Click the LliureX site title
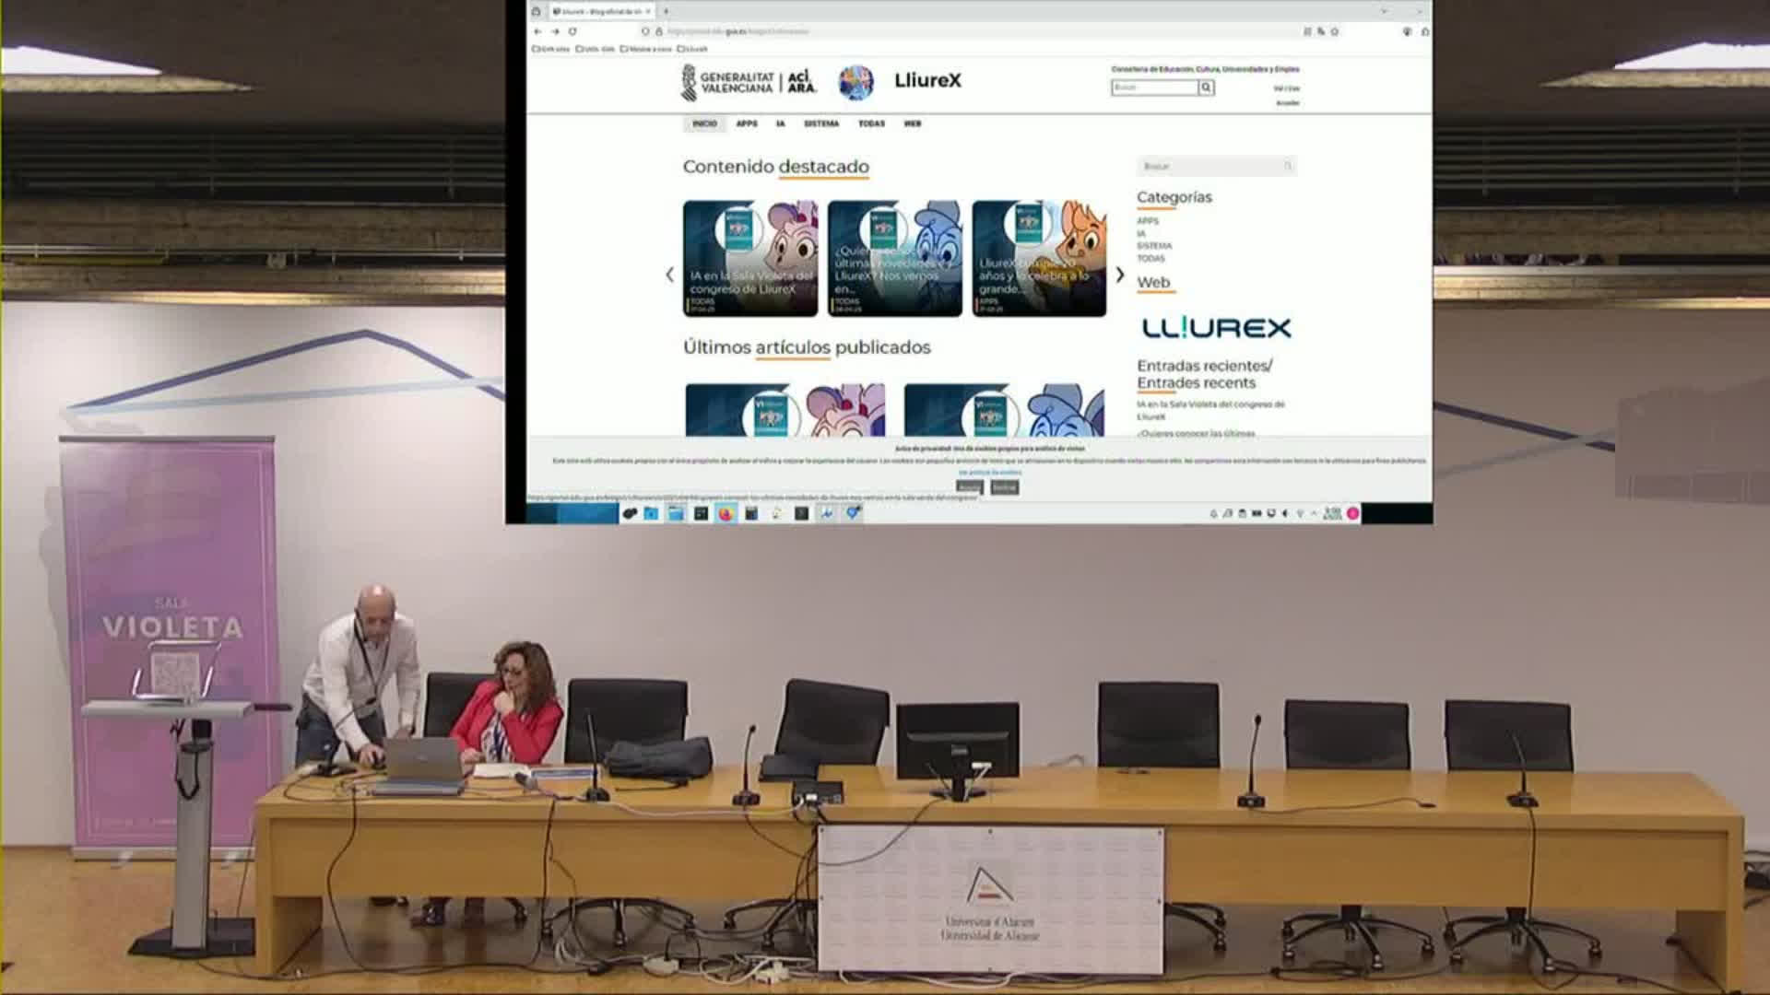The width and height of the screenshot is (1770, 995). point(927,80)
